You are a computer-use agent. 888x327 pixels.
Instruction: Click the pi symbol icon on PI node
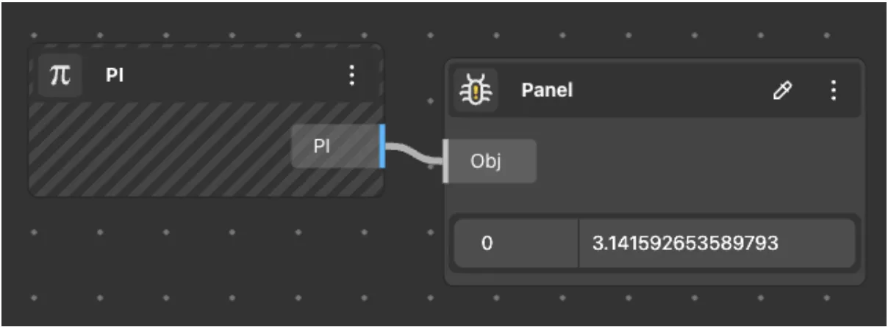coord(60,76)
